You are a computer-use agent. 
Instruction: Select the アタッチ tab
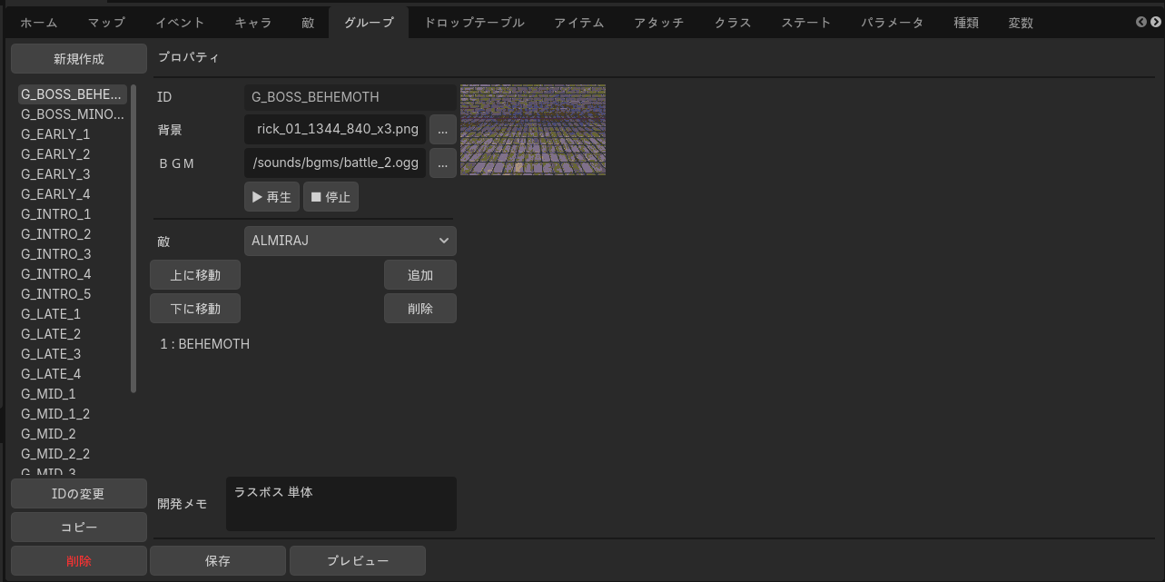[x=659, y=23]
